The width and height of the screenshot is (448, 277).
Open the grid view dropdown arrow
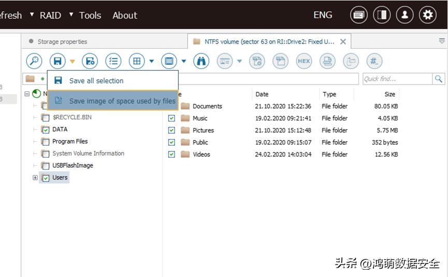(152, 61)
